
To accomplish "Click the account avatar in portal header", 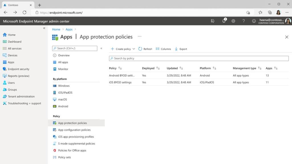I will click(x=288, y=21).
